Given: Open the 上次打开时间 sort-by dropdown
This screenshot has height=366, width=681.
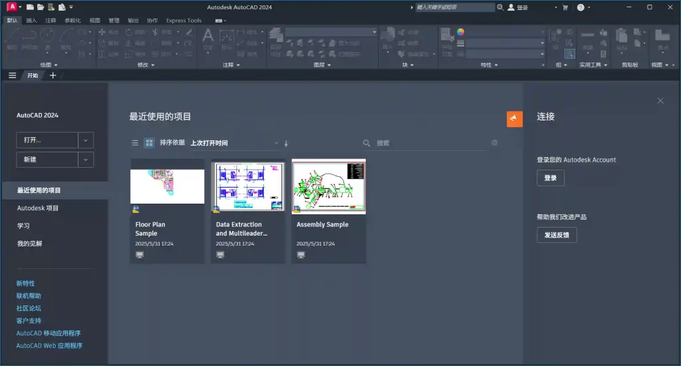Looking at the screenshot, I should tap(234, 143).
